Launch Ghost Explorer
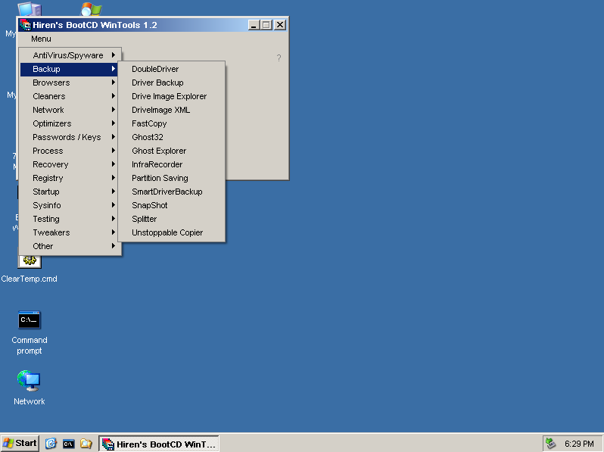The height and width of the screenshot is (452, 604). 172,151
